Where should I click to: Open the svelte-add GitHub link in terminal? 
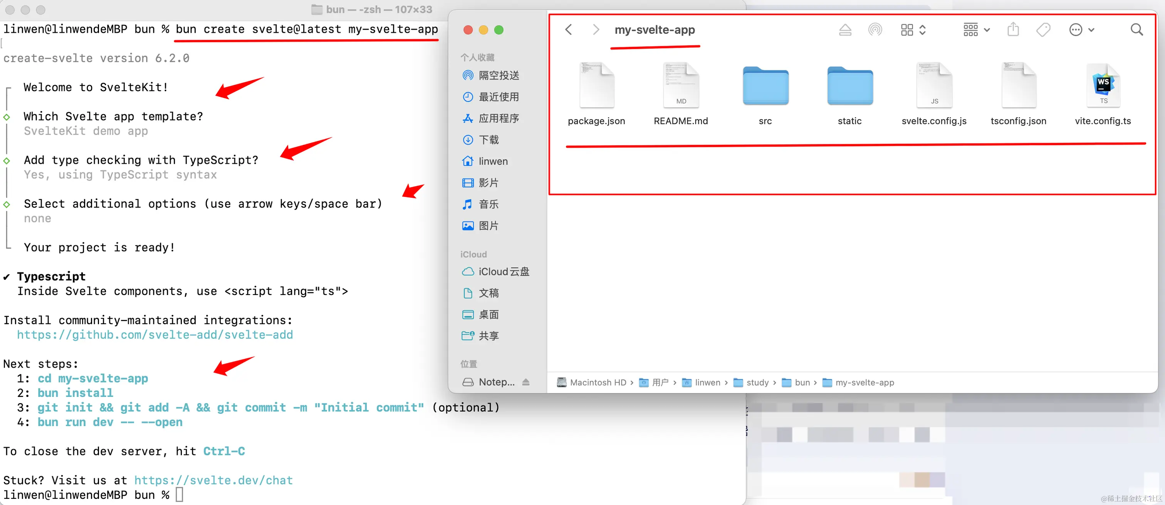[155, 335]
